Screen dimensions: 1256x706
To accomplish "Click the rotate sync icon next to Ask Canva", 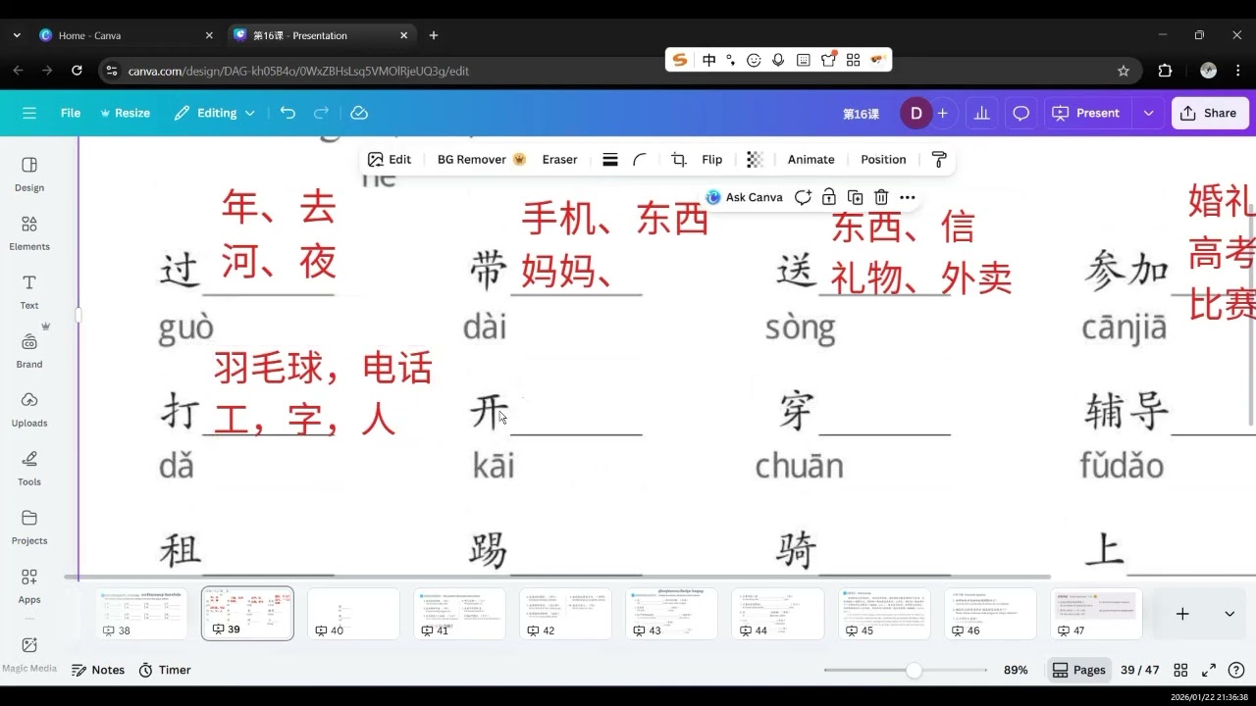I will click(803, 197).
